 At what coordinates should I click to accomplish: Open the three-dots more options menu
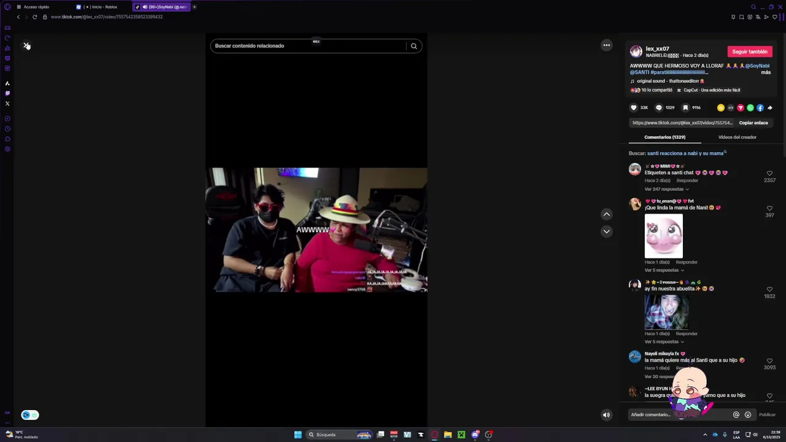(607, 45)
